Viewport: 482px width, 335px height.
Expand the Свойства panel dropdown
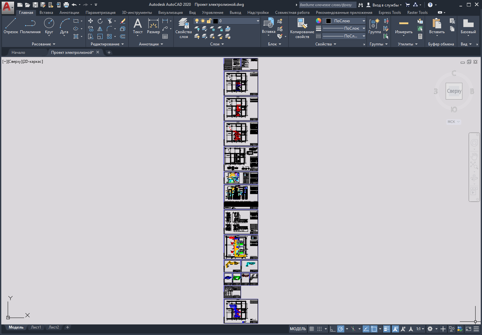click(x=326, y=44)
